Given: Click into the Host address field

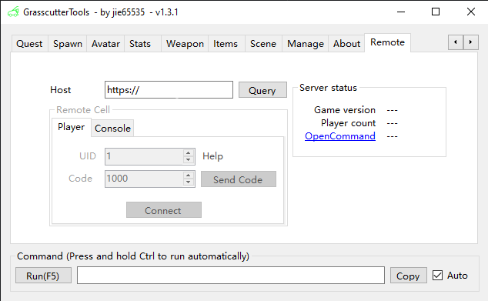Looking at the screenshot, I should [x=169, y=89].
